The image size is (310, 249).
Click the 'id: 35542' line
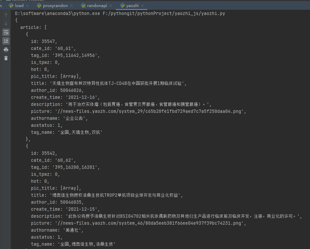(44, 153)
